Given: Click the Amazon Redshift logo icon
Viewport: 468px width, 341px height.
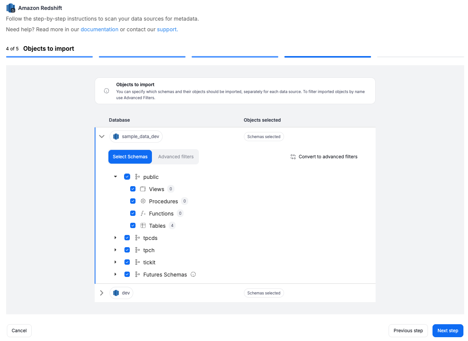Looking at the screenshot, I should 11,8.
